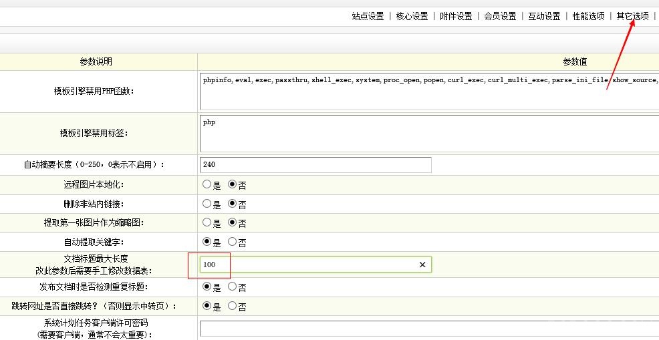Screen dimensions: 659x340
Task: Select 是 for 发布文档时是否检测重复标题
Action: click(x=207, y=287)
